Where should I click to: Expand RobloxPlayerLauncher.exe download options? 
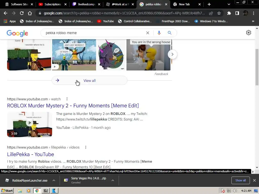coord(54,180)
